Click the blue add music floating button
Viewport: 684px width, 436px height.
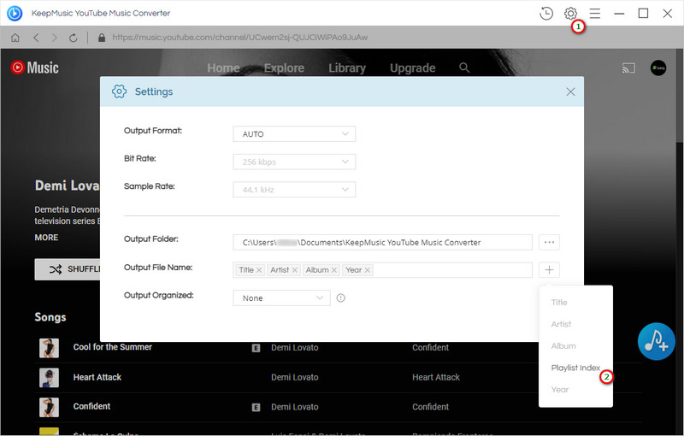pos(657,341)
